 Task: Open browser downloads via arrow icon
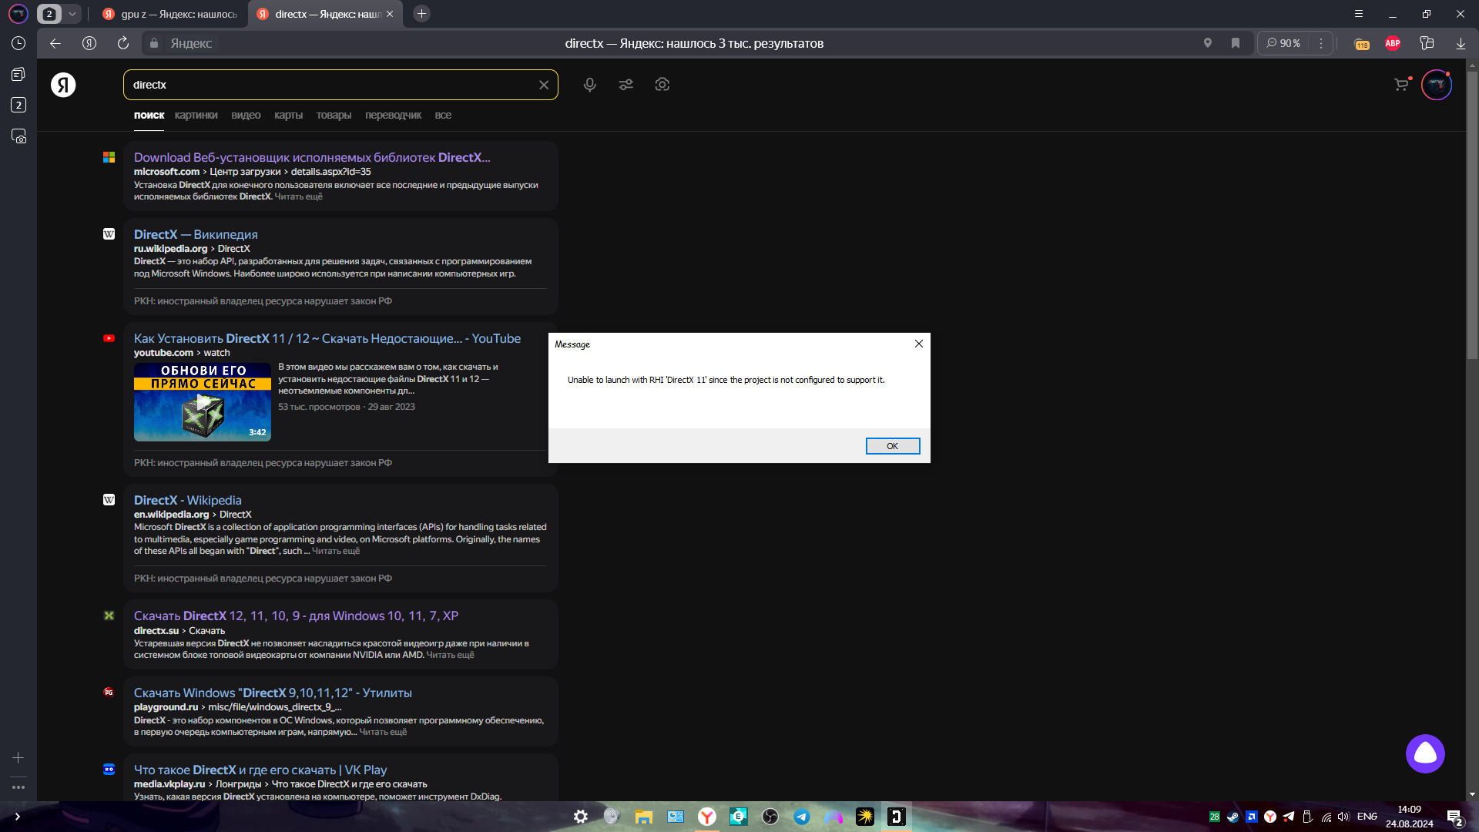(x=1460, y=43)
